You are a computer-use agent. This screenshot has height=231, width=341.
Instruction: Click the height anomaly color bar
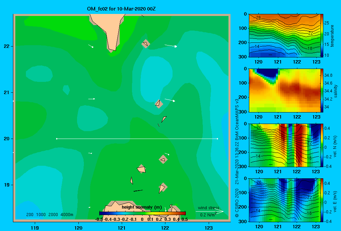143,213
